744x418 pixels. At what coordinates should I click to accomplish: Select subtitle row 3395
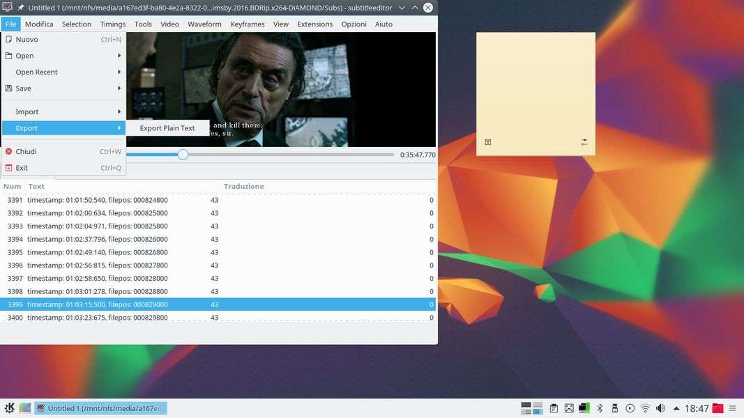pyautogui.click(x=218, y=252)
